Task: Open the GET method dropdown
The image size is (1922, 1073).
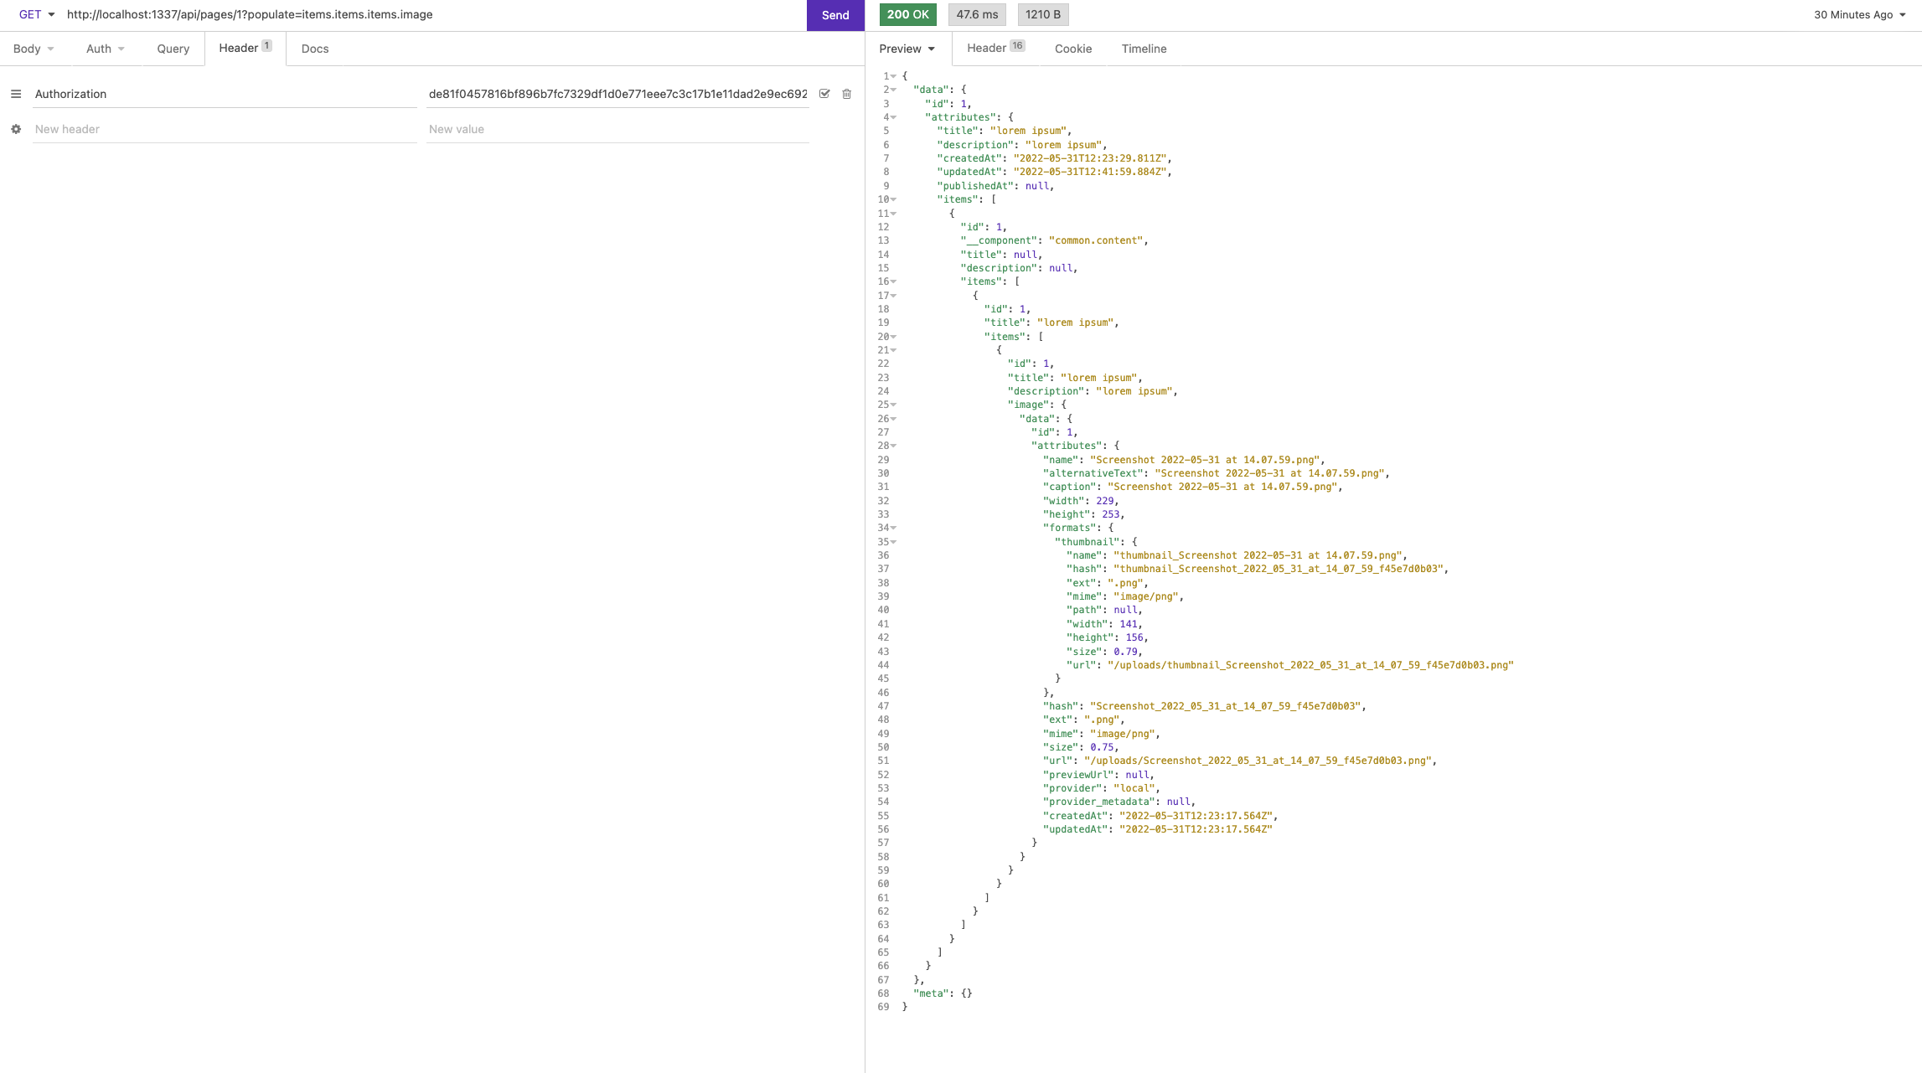Action: pos(37,14)
